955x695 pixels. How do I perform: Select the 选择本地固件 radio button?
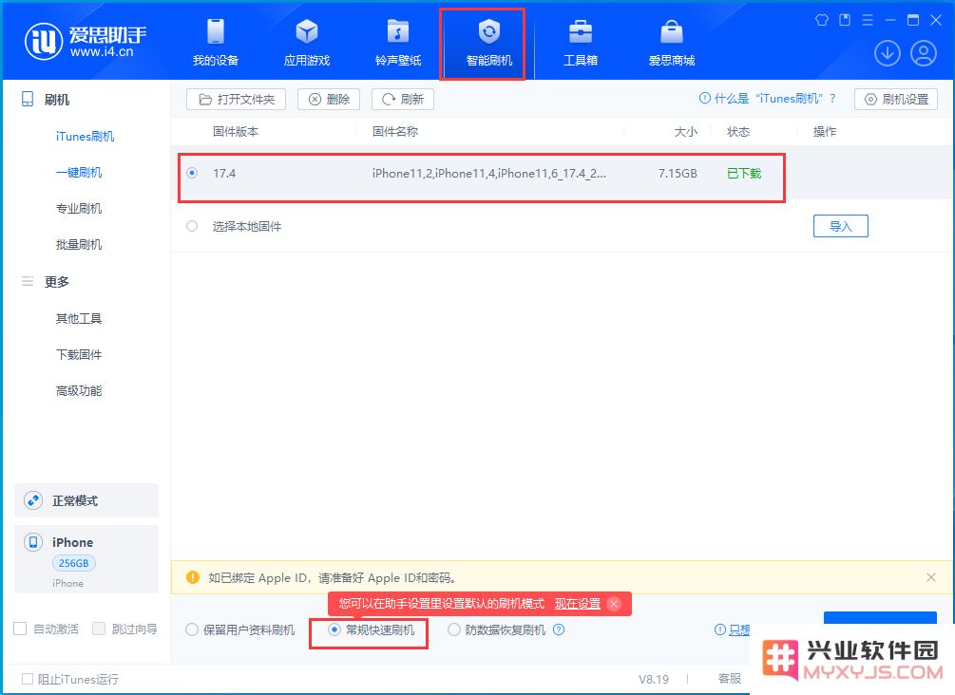[x=192, y=226]
